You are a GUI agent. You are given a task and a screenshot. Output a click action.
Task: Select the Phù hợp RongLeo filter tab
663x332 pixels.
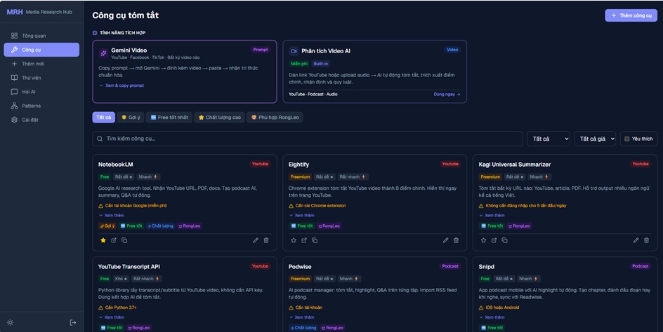(x=275, y=117)
